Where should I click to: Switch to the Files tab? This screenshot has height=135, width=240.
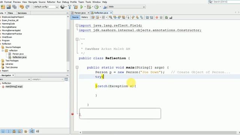[10, 13]
